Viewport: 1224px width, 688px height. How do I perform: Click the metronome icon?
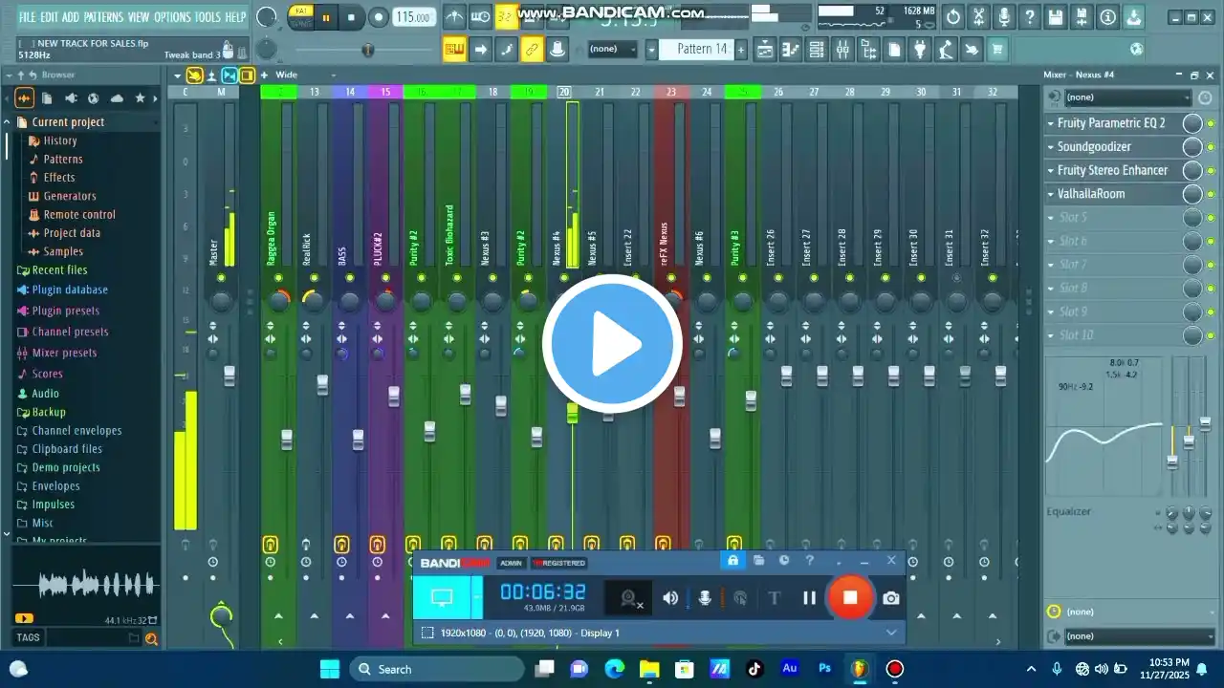pos(455,17)
